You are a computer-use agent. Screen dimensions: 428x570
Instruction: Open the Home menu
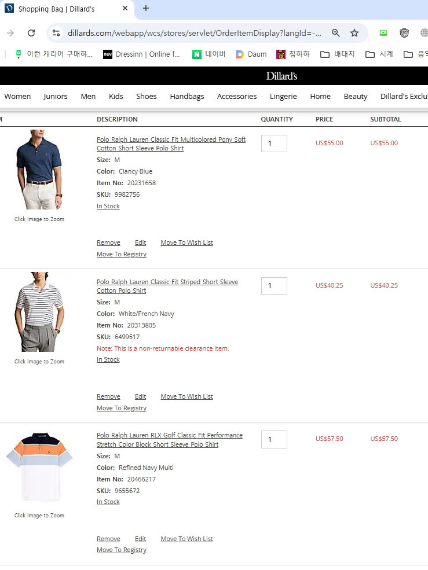320,96
